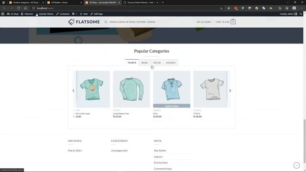Open the browser settings ellipsis menu
306x172 pixels.
click(301, 8)
